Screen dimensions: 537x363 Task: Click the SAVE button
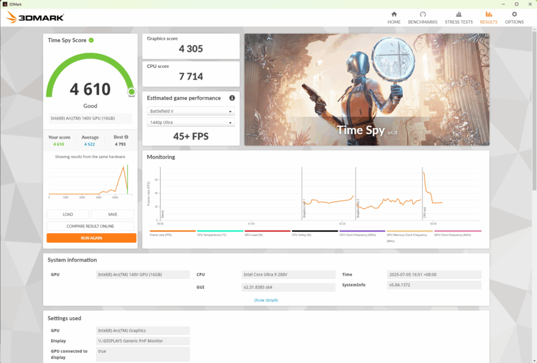(x=113, y=214)
